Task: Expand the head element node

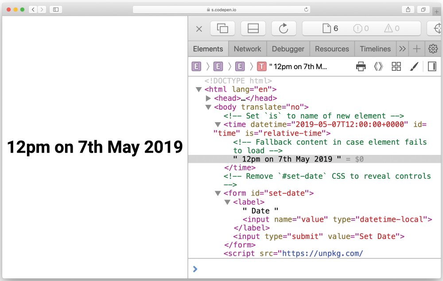Action: (208, 98)
